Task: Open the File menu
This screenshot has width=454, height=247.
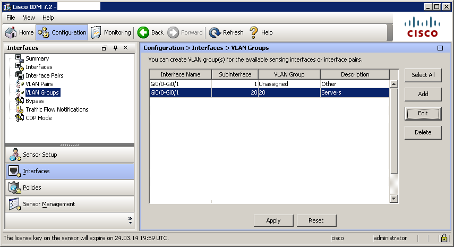Action: pos(11,18)
